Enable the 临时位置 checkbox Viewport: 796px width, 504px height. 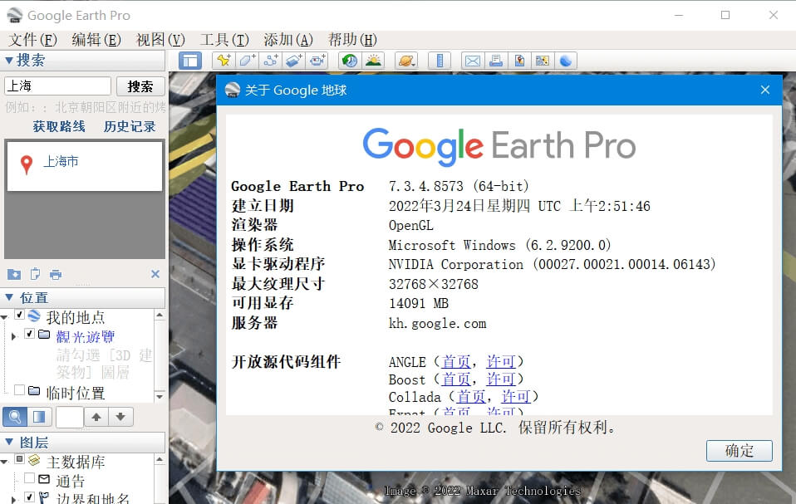tap(19, 389)
